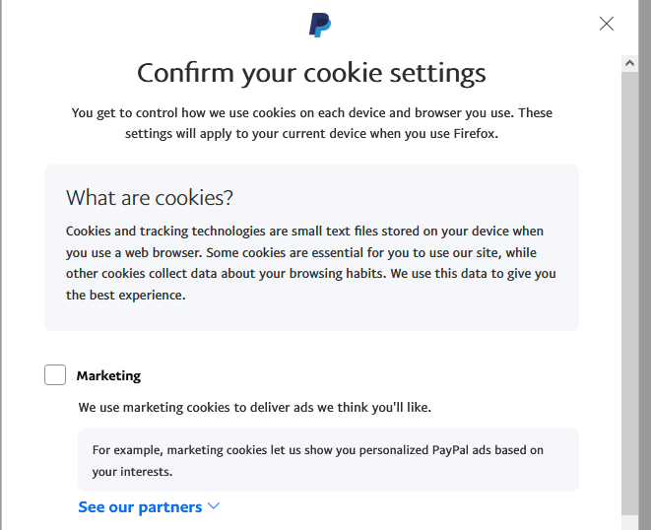The image size is (651, 530).
Task: Open the See our partners link
Action: point(140,506)
